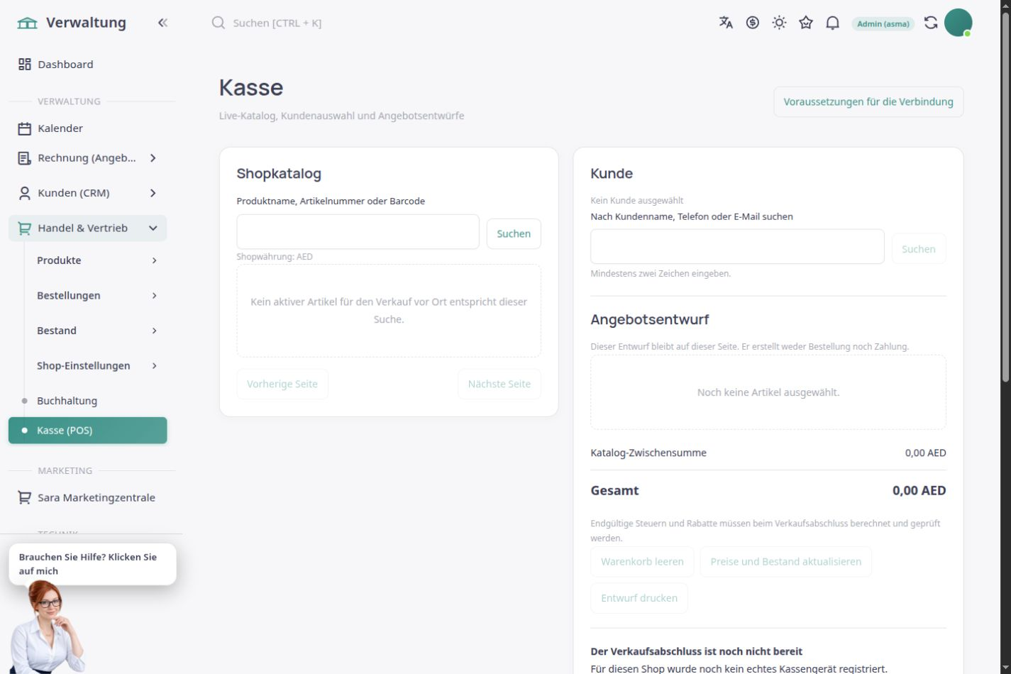
Task: Focus the customer search input field
Action: tap(737, 247)
